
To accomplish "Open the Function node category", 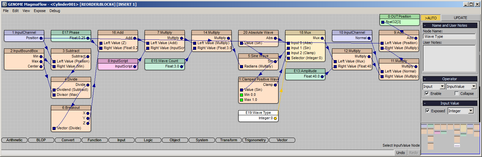I will (x=95, y=140).
